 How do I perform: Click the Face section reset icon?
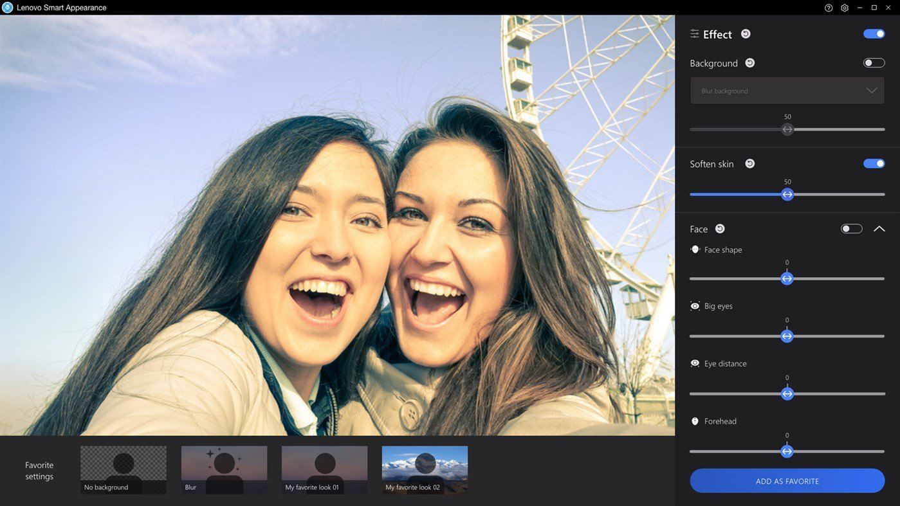coord(720,229)
